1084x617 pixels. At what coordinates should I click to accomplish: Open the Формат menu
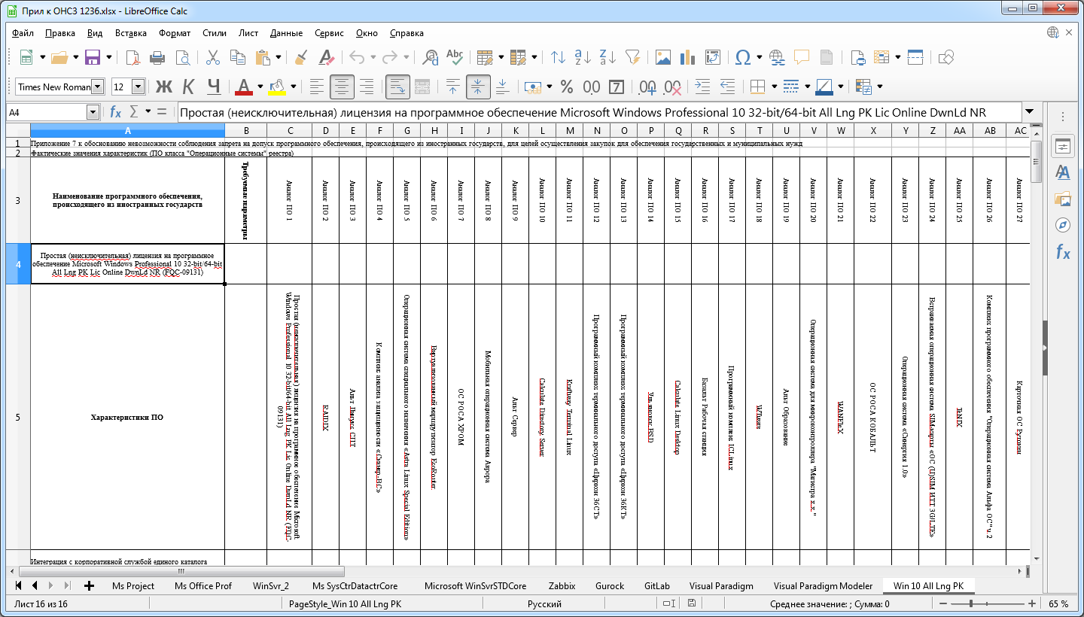(x=175, y=33)
